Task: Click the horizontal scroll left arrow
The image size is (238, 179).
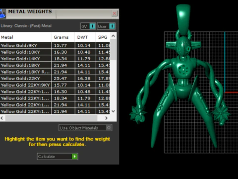Action: [x=2, y=118]
